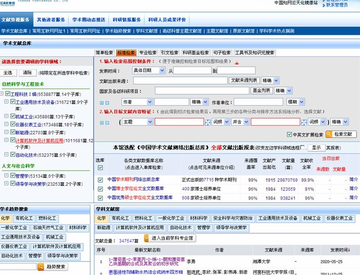Click the red warning triangle after 输入检索范围控制条件
The image size is (360, 275).
[237, 62]
